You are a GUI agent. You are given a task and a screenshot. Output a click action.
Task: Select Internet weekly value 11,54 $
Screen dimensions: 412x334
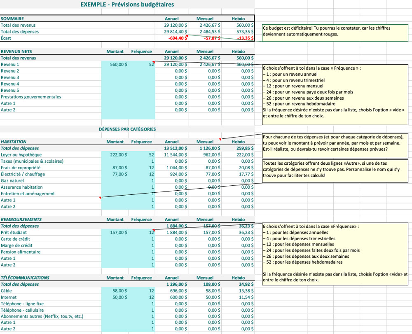tap(246, 297)
